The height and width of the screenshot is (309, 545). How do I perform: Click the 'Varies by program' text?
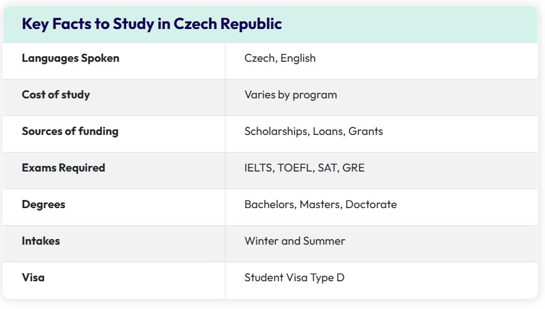(x=291, y=95)
